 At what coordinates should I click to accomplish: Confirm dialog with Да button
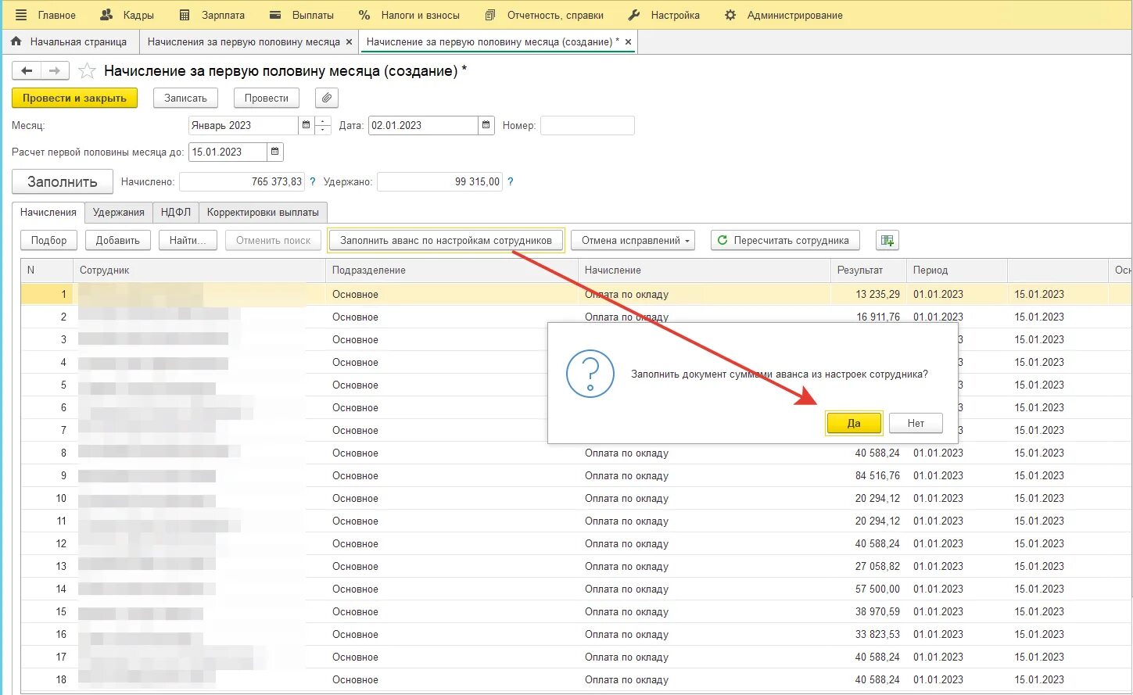pos(854,423)
